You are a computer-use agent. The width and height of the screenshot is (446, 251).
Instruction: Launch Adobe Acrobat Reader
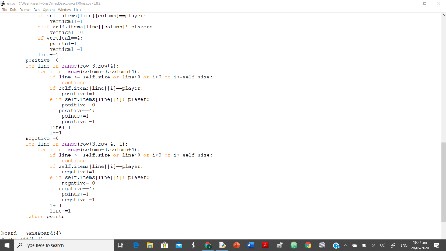click(265, 245)
